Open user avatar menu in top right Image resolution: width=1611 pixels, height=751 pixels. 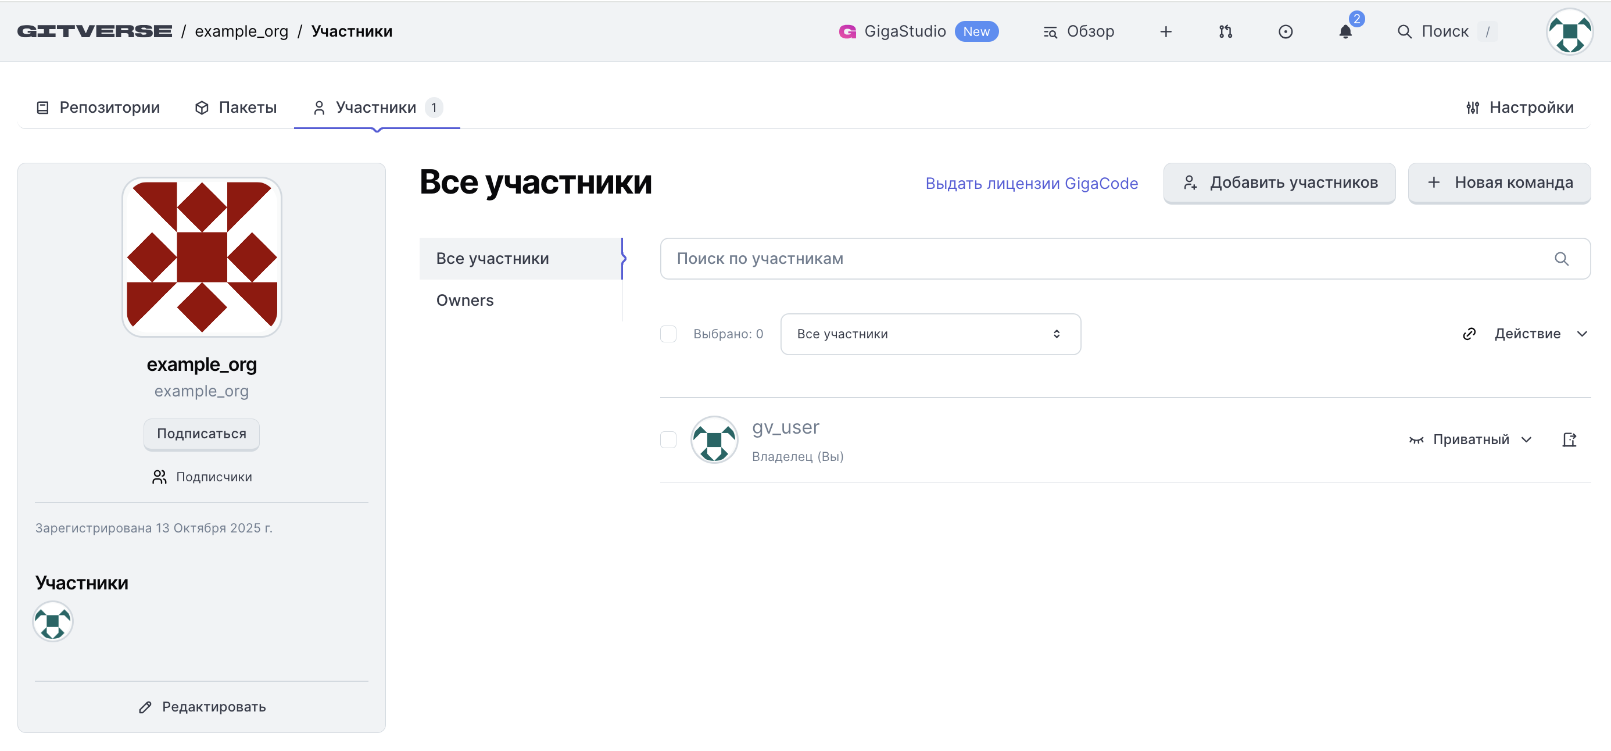pyautogui.click(x=1569, y=32)
